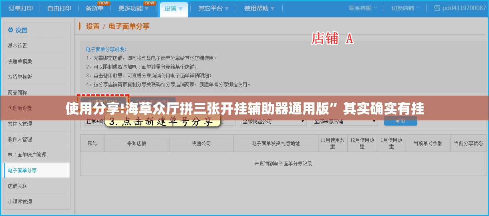Open the 切换店铺 dropdown
The width and height of the screenshot is (489, 216).
(x=406, y=8)
